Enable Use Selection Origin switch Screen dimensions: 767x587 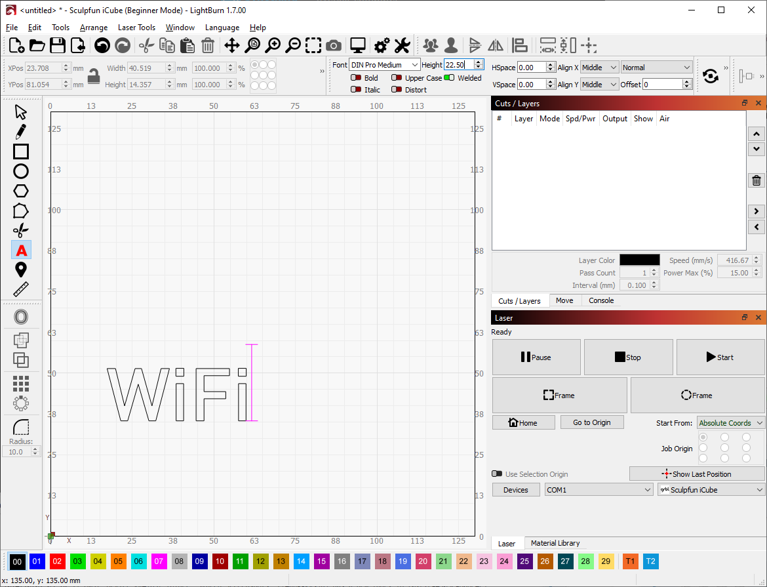click(x=497, y=474)
